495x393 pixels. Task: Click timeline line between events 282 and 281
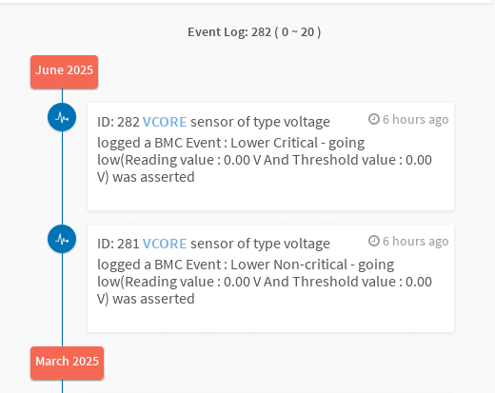[62, 178]
